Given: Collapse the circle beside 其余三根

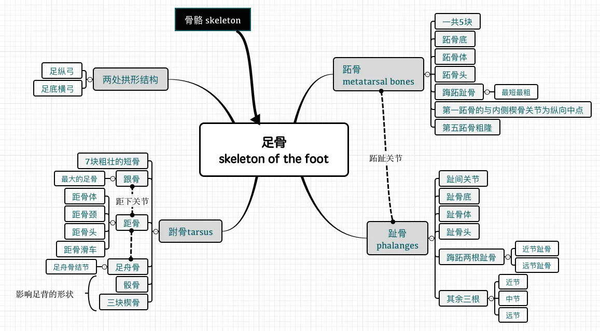Looking at the screenshot, I should (491, 298).
